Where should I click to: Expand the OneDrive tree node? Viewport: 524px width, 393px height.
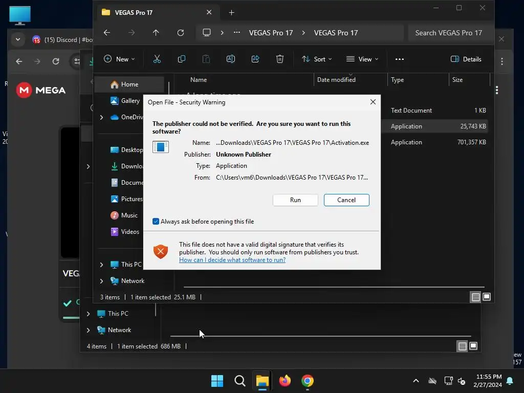(102, 117)
